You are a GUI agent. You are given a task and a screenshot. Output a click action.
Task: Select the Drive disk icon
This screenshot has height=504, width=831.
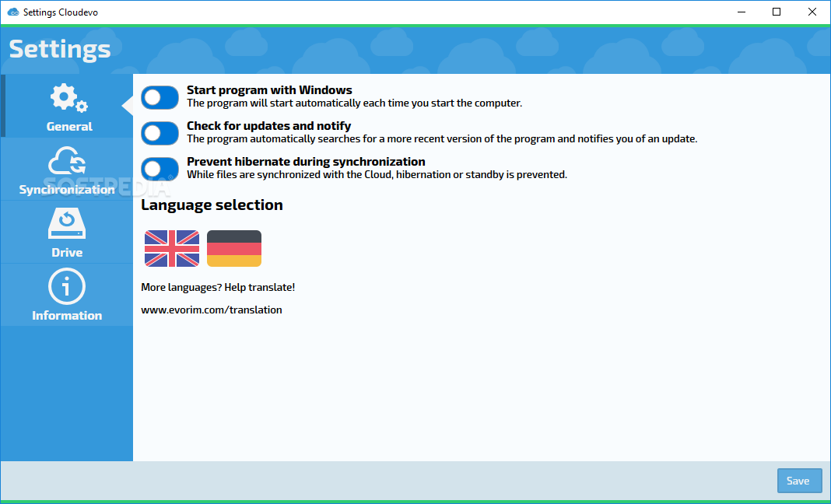coord(67,223)
